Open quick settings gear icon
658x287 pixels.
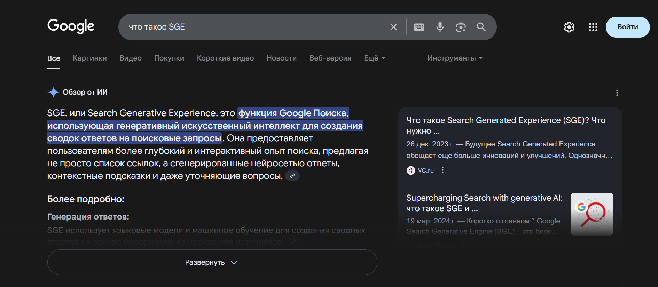569,27
